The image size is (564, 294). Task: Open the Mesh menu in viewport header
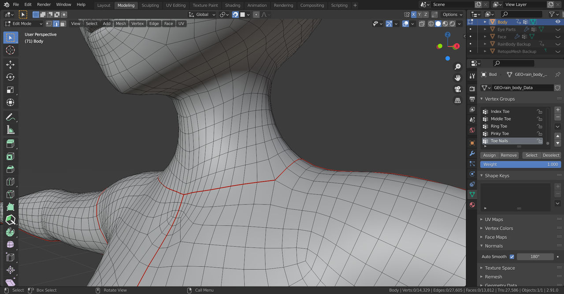coord(121,23)
